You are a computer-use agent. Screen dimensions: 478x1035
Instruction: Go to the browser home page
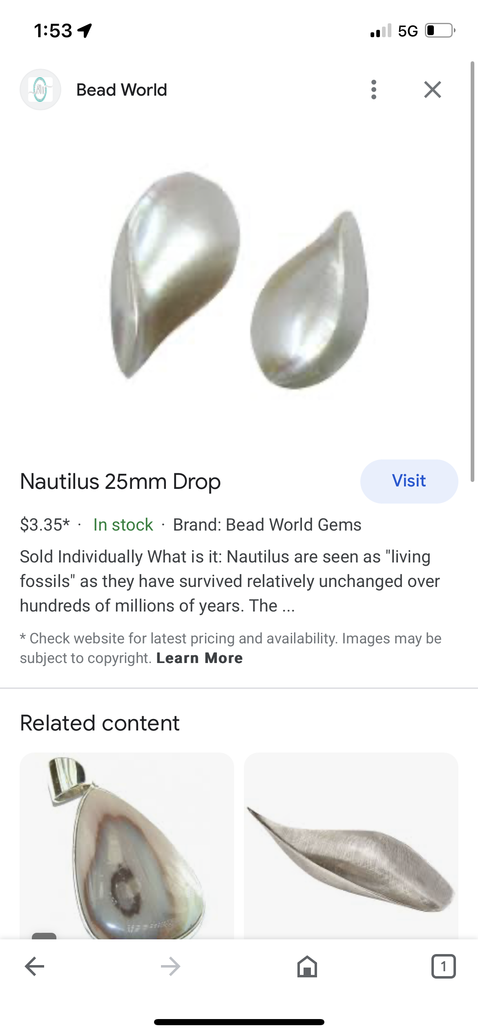click(307, 966)
